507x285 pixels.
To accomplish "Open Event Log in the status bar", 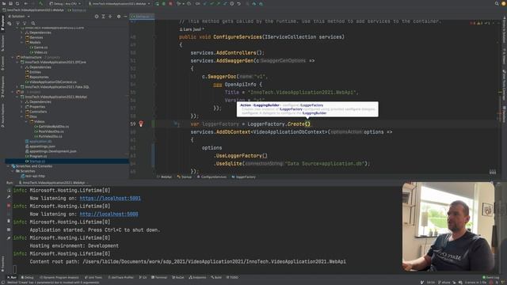I will click(x=491, y=277).
